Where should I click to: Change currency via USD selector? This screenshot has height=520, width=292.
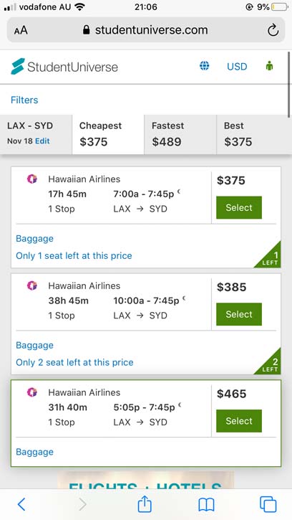coord(237,67)
